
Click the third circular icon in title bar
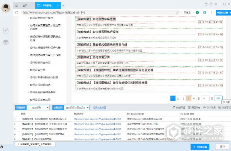coord(216,4)
